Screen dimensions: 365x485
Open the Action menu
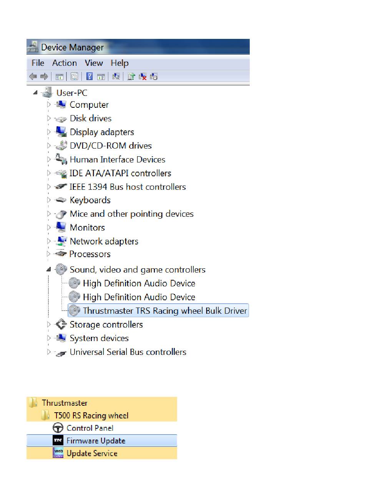click(65, 63)
